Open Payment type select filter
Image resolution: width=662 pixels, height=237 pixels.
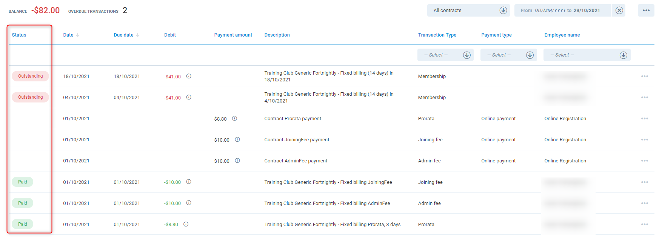508,55
